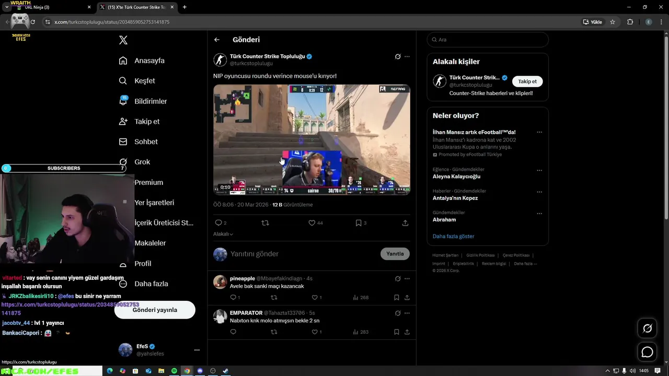Bookmark EMPARATOR's comment
This screenshot has width=669, height=376.
(397, 332)
